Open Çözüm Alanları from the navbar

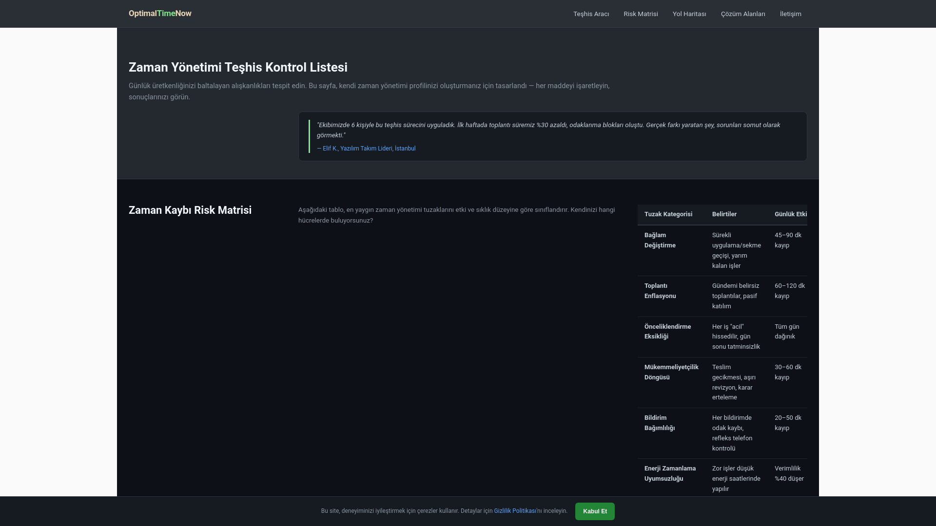coord(743,14)
